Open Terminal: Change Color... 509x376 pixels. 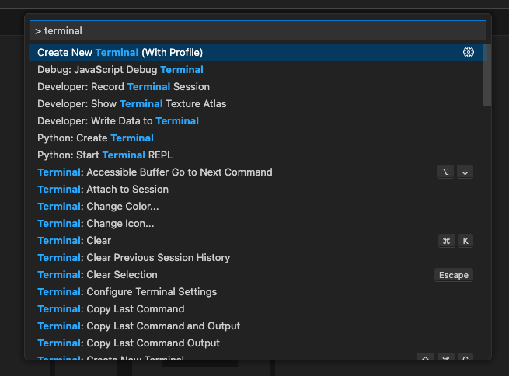258,207
